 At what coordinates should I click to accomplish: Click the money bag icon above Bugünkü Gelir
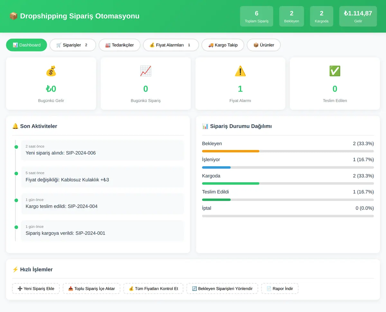coord(51,71)
